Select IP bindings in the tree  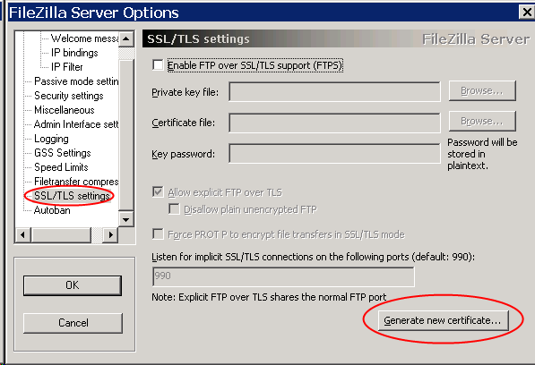pyautogui.click(x=74, y=53)
